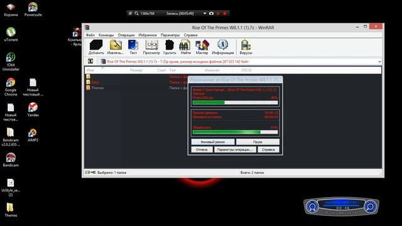The width and height of the screenshot is (402, 226).
Task: Toggle play/pause in AIMP player
Action: [341, 212]
